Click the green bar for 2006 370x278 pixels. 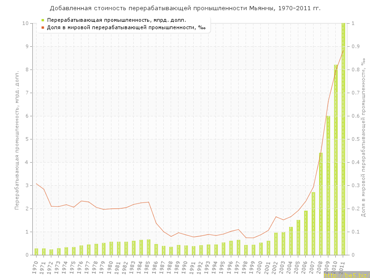[x=306, y=233]
